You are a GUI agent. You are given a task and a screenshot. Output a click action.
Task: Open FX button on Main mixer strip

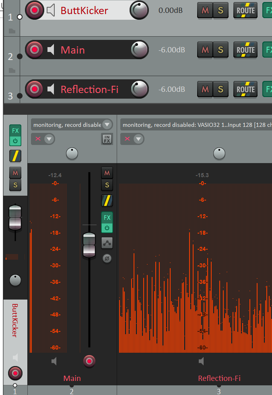tap(107, 218)
